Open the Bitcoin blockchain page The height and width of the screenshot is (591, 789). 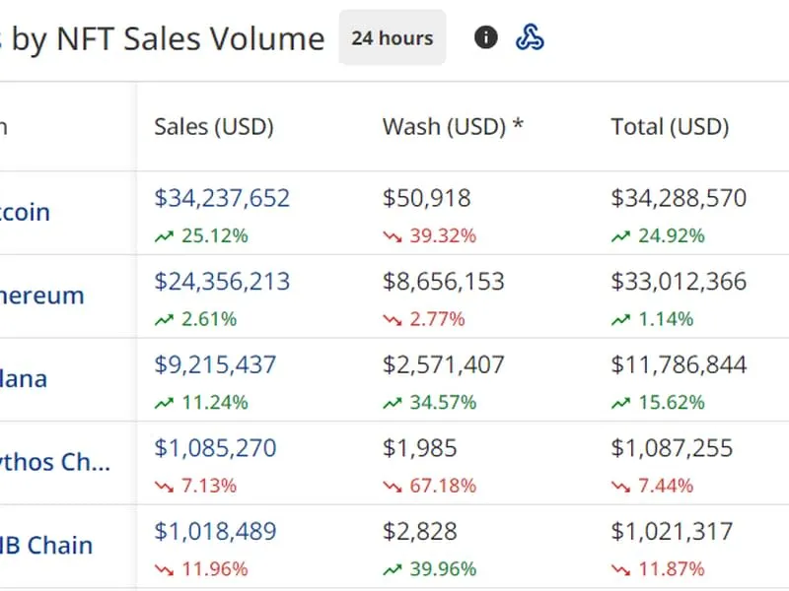25,211
